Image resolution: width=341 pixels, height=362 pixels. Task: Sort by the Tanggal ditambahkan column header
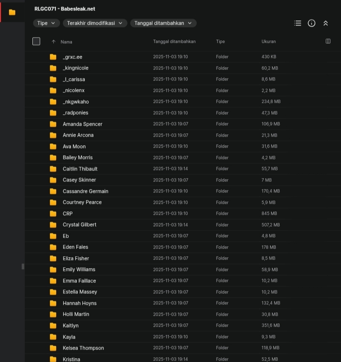coord(174,41)
